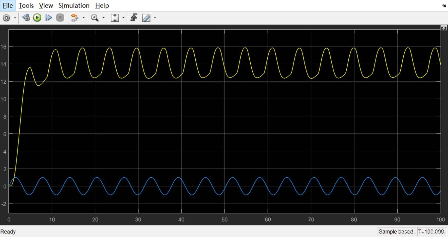Expand the zoom tool options dropdown
The height and width of the screenshot is (237, 448).
[x=103, y=18]
